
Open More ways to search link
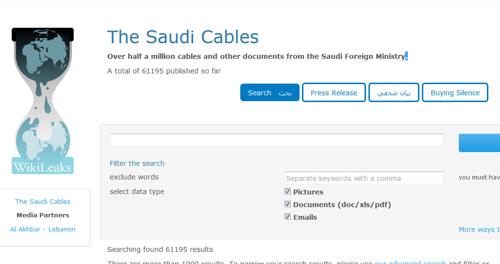coord(479,229)
